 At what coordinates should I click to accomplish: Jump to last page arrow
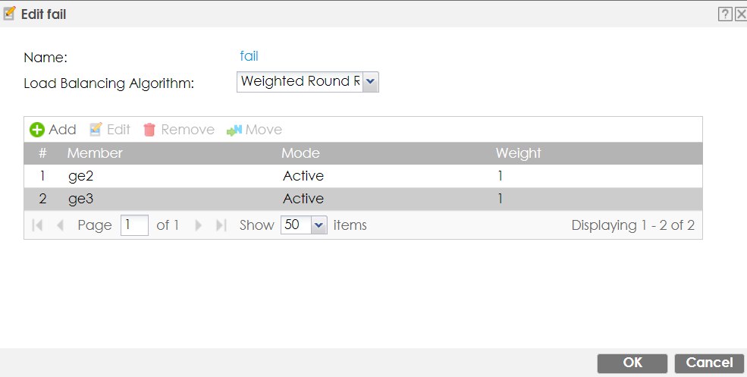(221, 225)
